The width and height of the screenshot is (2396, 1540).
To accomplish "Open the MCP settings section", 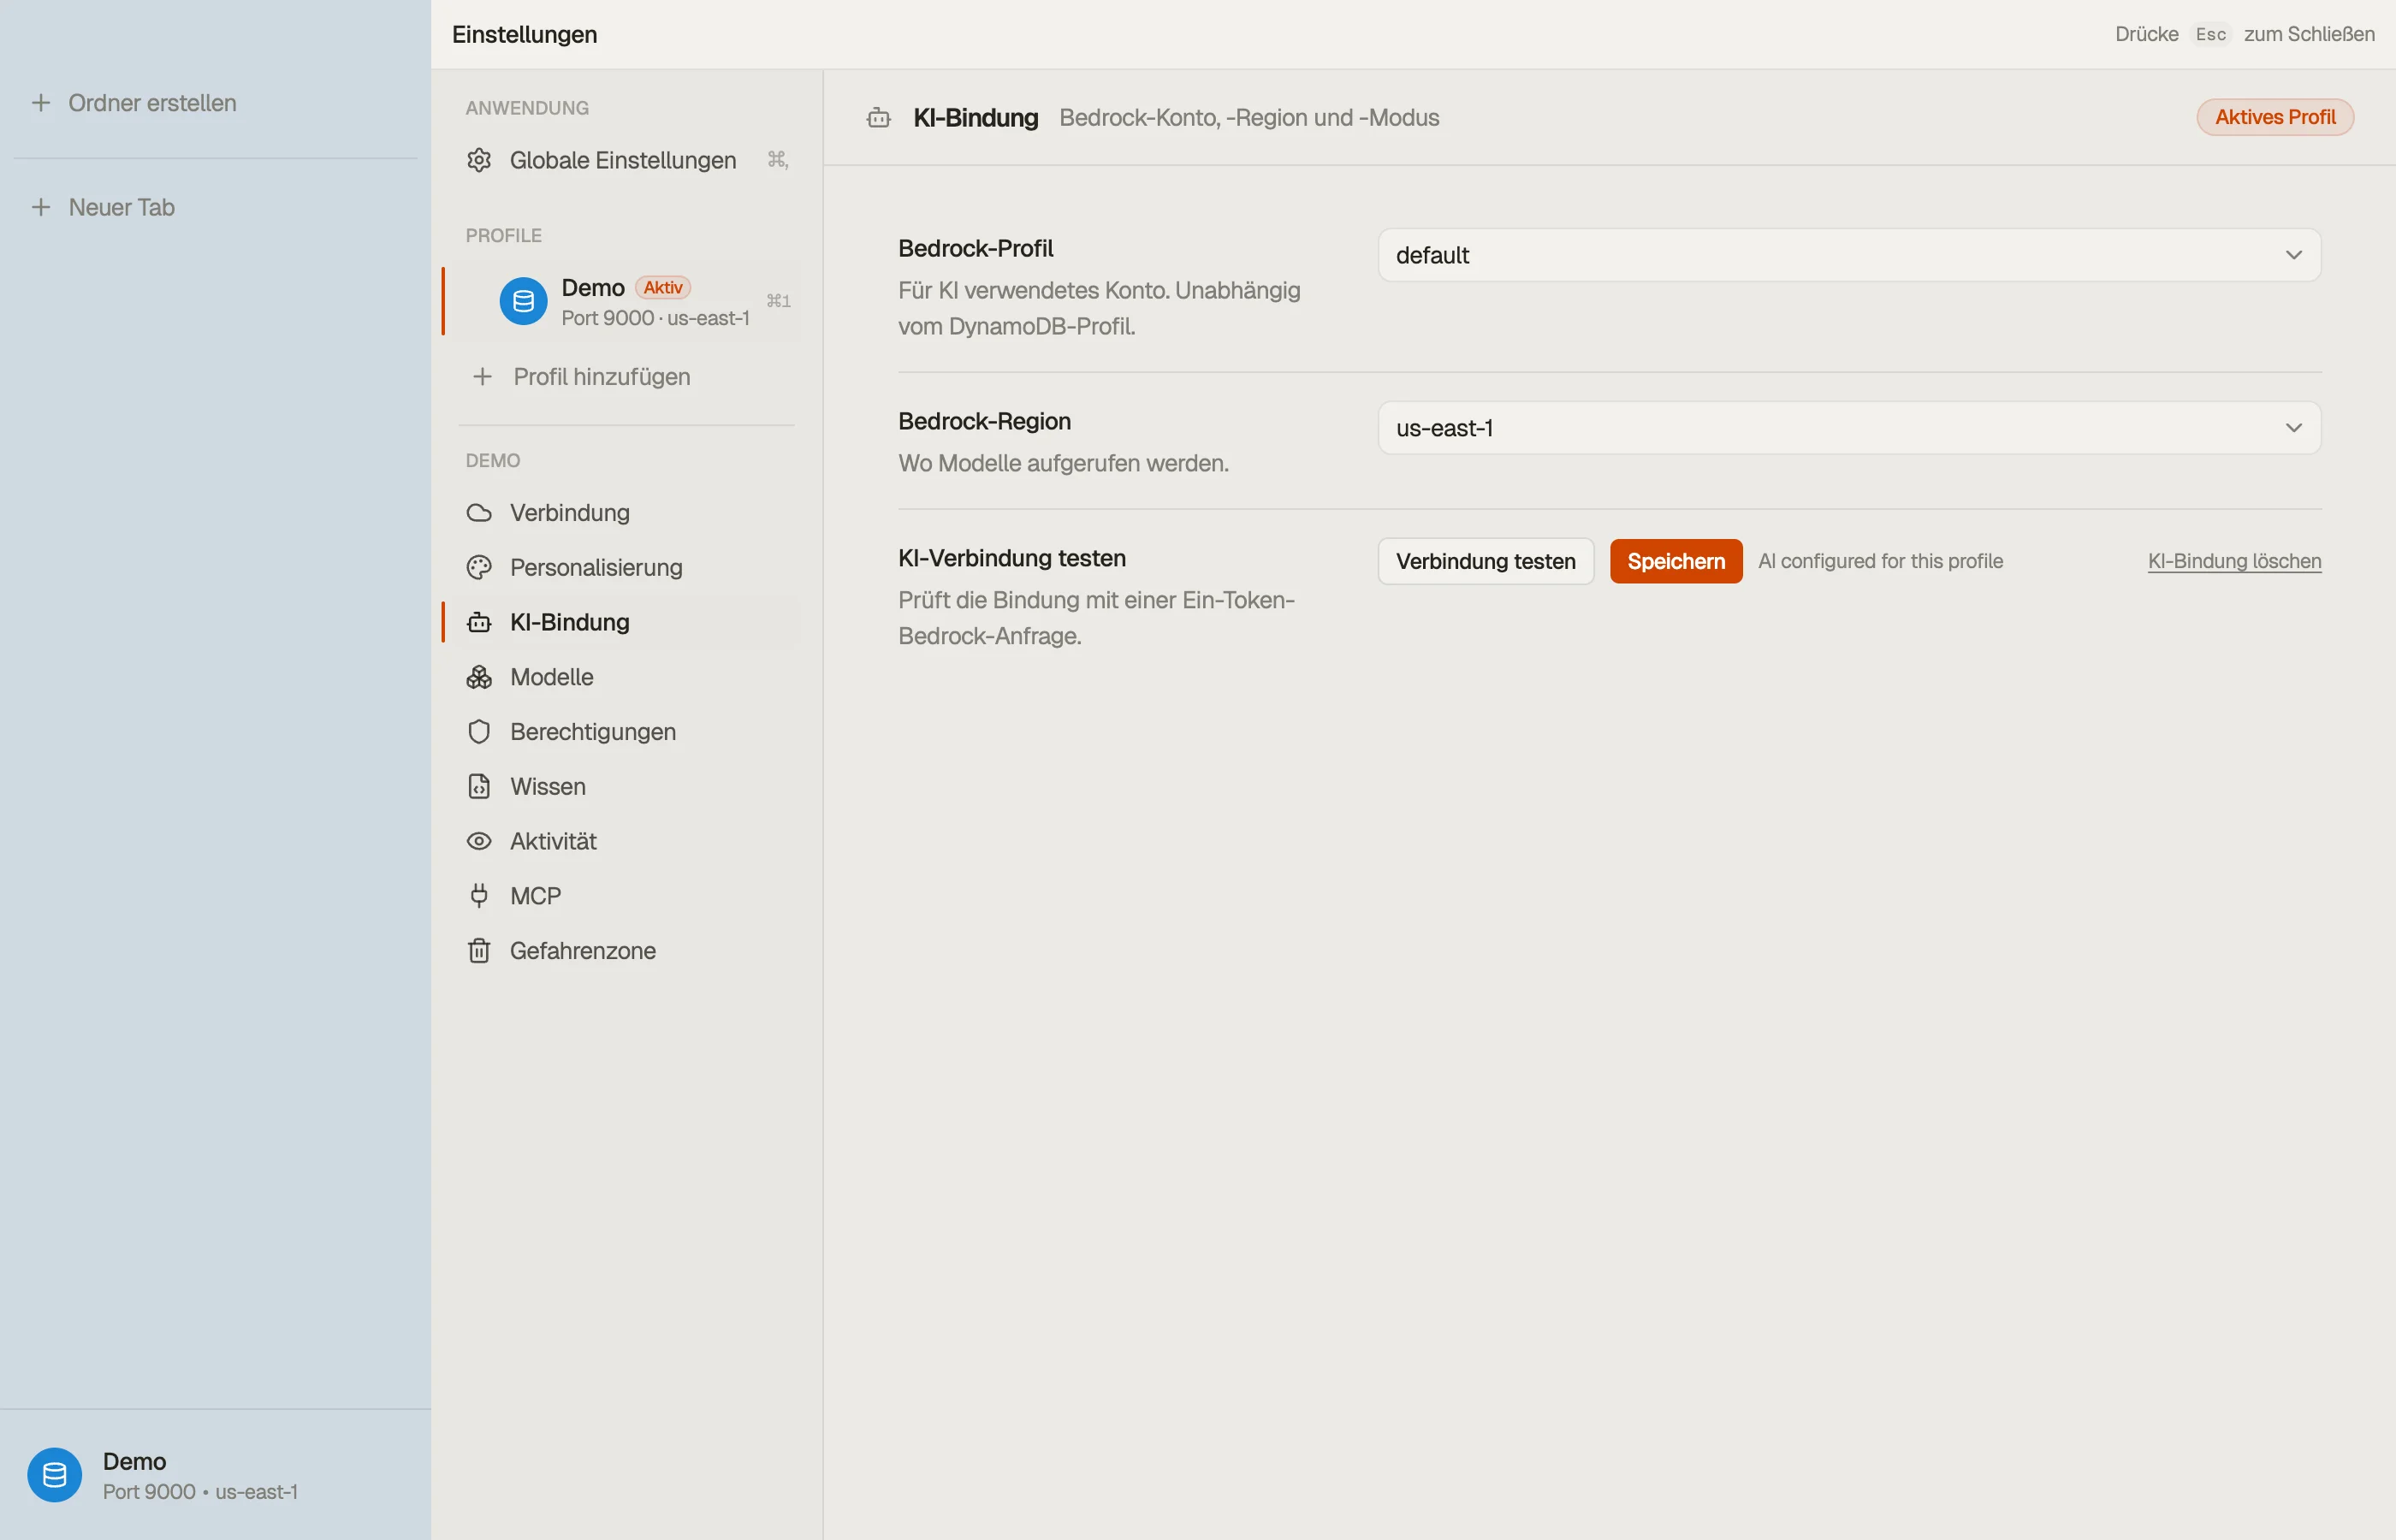I will tap(624, 896).
